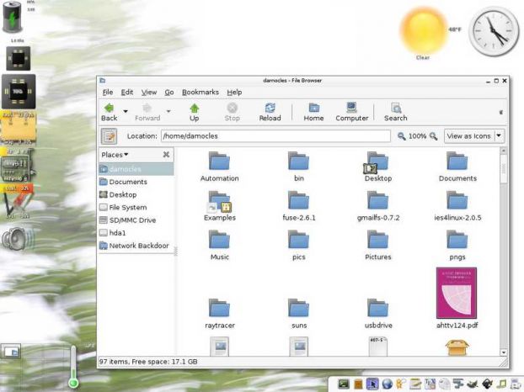Reset zoom via the 100% label
Screen dimensions: 524x392
click(417, 136)
